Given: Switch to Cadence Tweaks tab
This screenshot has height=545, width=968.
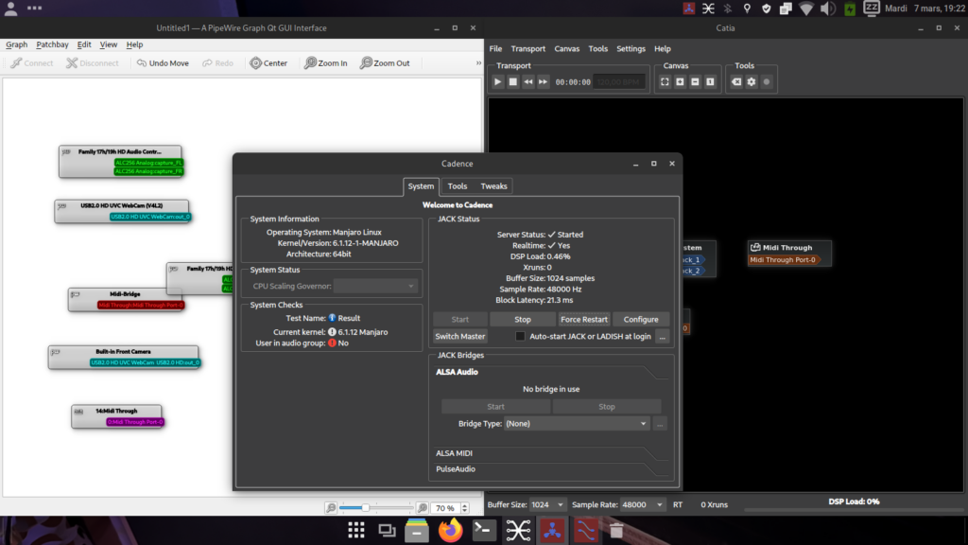Looking at the screenshot, I should (493, 186).
